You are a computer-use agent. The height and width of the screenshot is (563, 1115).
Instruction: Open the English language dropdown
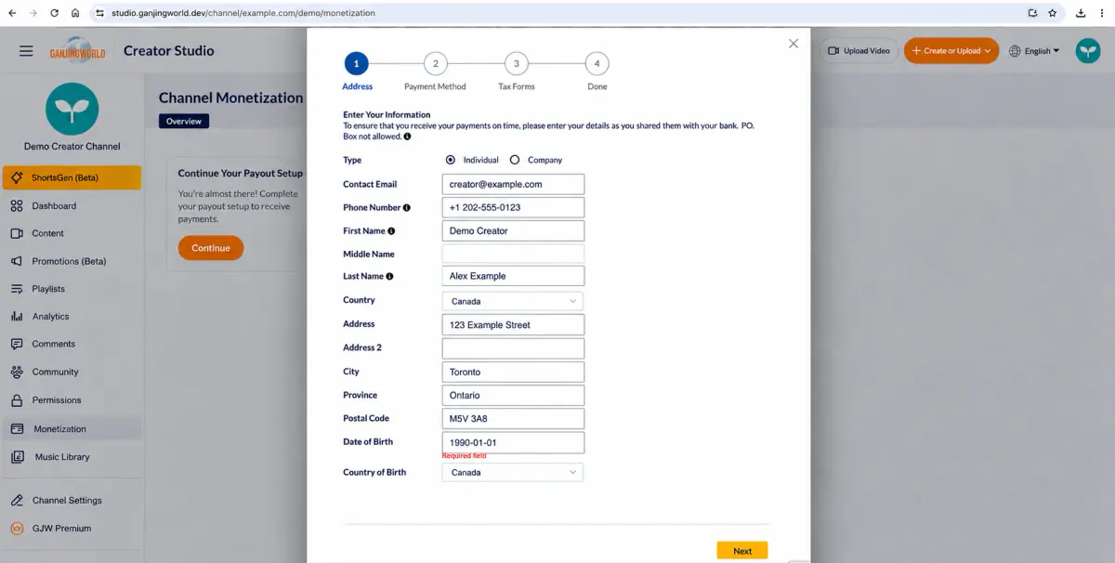[1035, 51]
